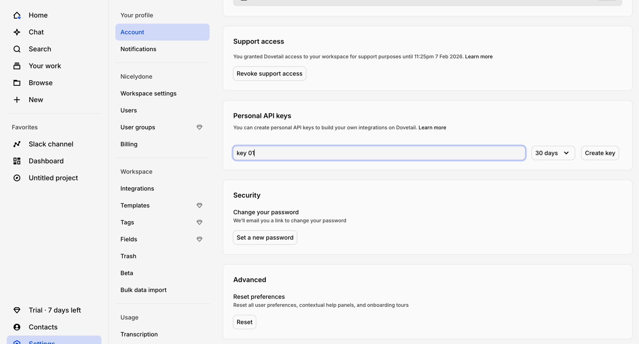Open Learn more link for Personal API keys

tap(432, 128)
